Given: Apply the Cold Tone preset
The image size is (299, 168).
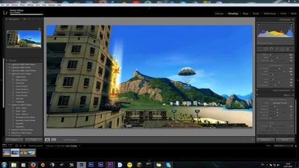Looking at the screenshot, I should click(x=20, y=83).
